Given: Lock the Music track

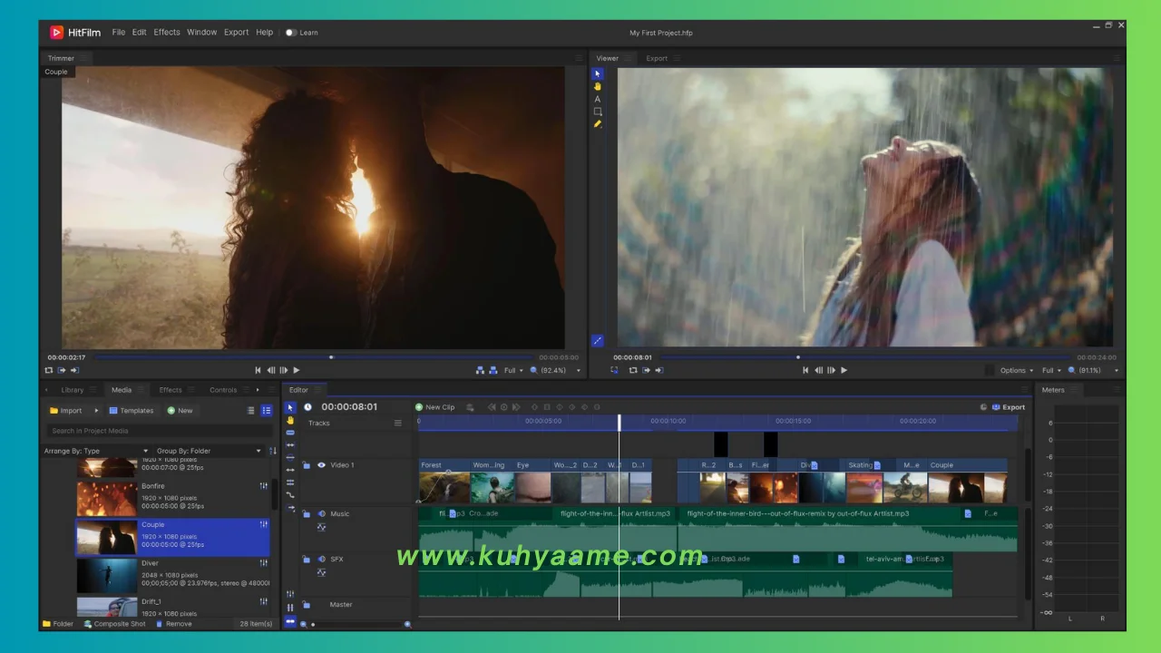Looking at the screenshot, I should (307, 514).
